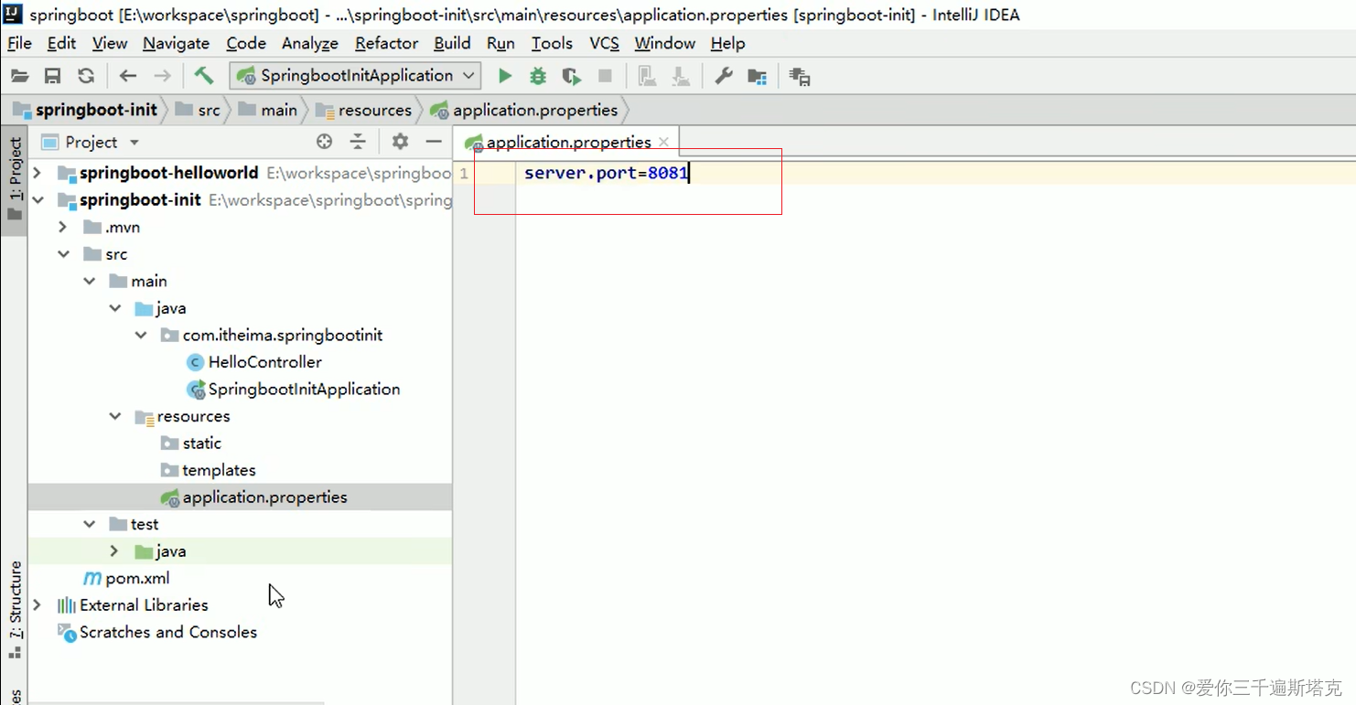Collapse the com.itheima.springbootinit package
The image size is (1356, 705).
pyautogui.click(x=140, y=335)
